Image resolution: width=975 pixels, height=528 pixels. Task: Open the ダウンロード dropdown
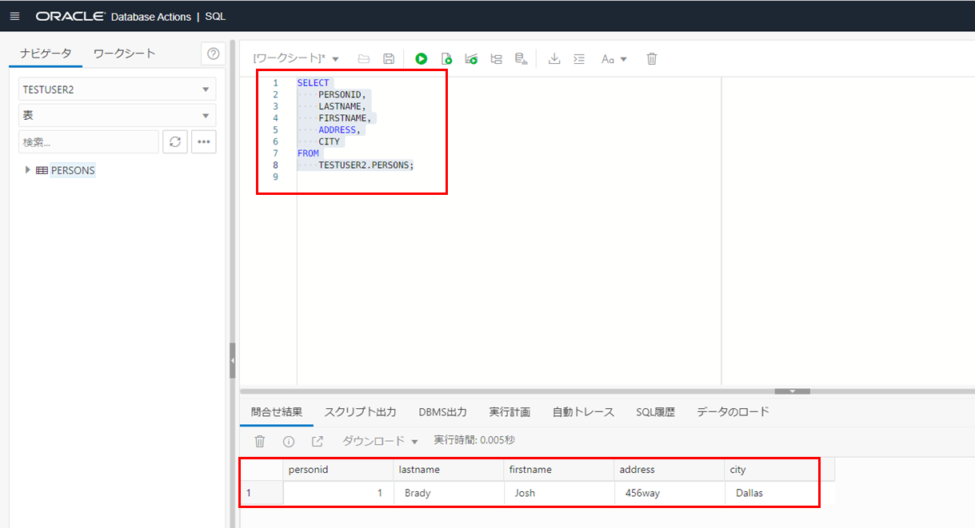tap(381, 441)
